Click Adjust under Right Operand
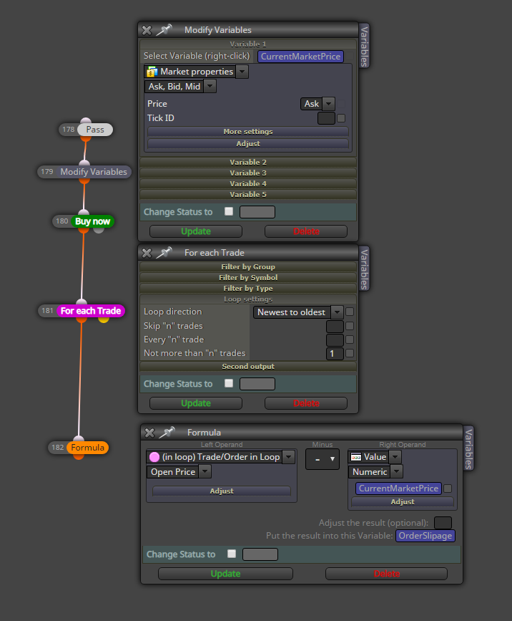The image size is (512, 621). pos(403,502)
